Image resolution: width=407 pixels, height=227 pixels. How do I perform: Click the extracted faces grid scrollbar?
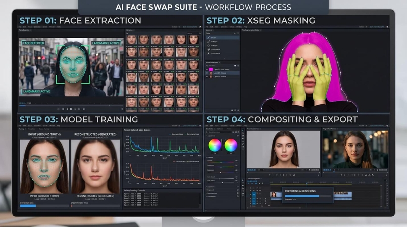[x=201, y=52]
